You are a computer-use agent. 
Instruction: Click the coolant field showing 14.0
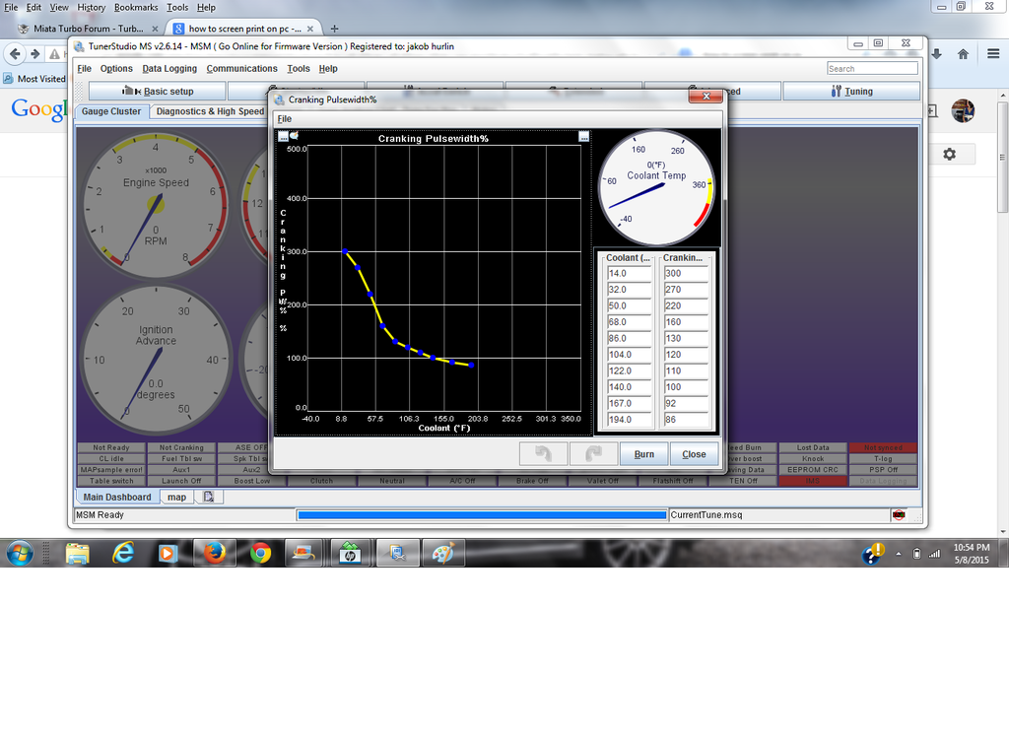coord(629,274)
